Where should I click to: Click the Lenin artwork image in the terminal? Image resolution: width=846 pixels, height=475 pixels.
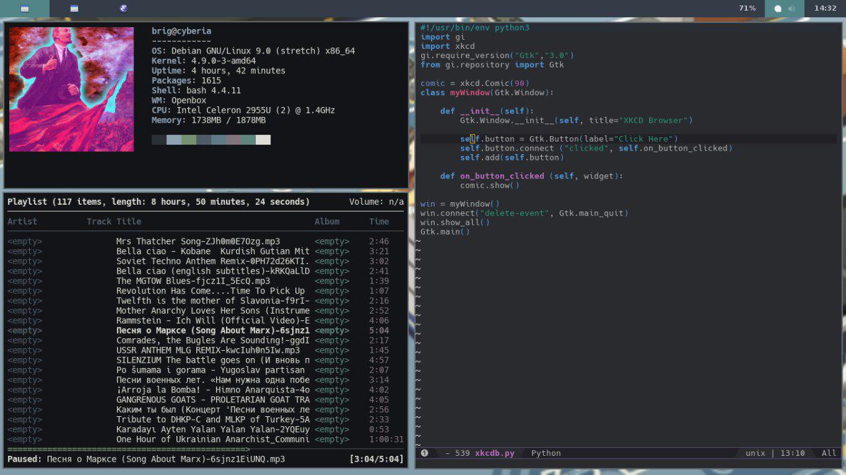[71, 89]
